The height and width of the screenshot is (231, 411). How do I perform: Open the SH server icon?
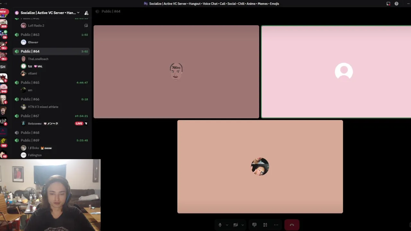tap(3, 67)
